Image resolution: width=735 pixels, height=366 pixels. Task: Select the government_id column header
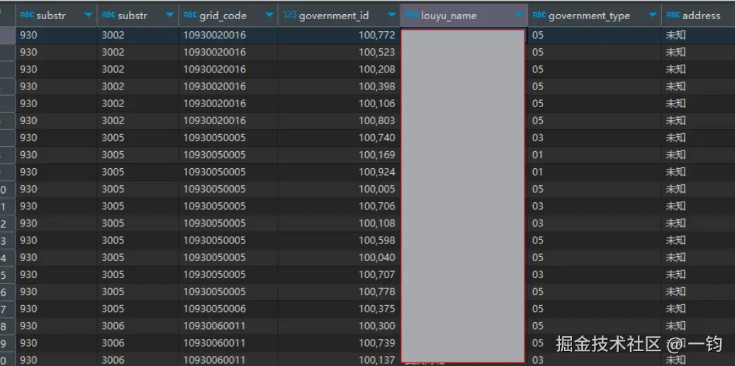pos(339,15)
